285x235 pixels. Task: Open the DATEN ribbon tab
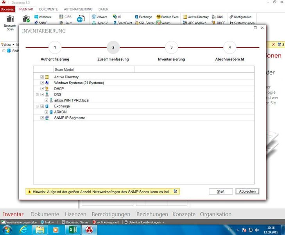point(103,9)
